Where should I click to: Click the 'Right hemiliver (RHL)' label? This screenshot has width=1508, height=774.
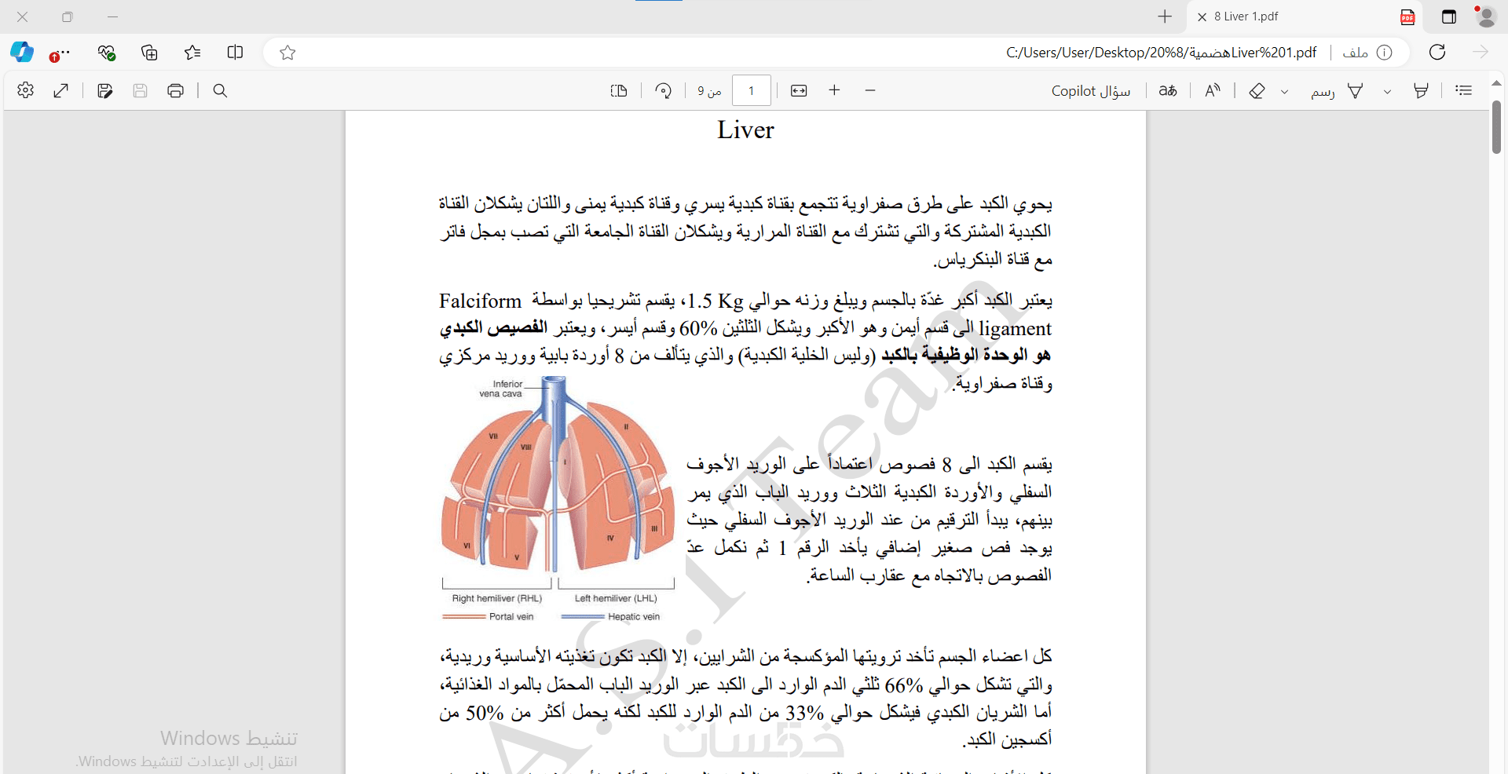497,598
